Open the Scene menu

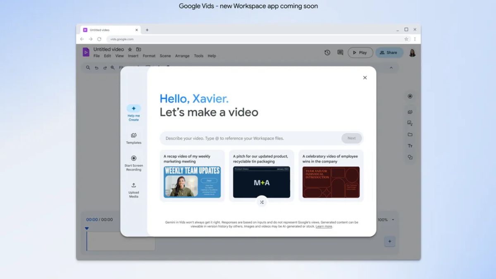pos(165,56)
